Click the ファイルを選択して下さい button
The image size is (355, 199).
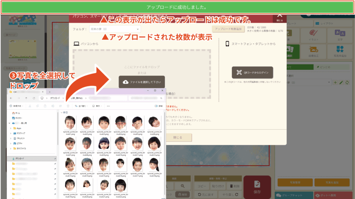pyautogui.click(x=142, y=82)
